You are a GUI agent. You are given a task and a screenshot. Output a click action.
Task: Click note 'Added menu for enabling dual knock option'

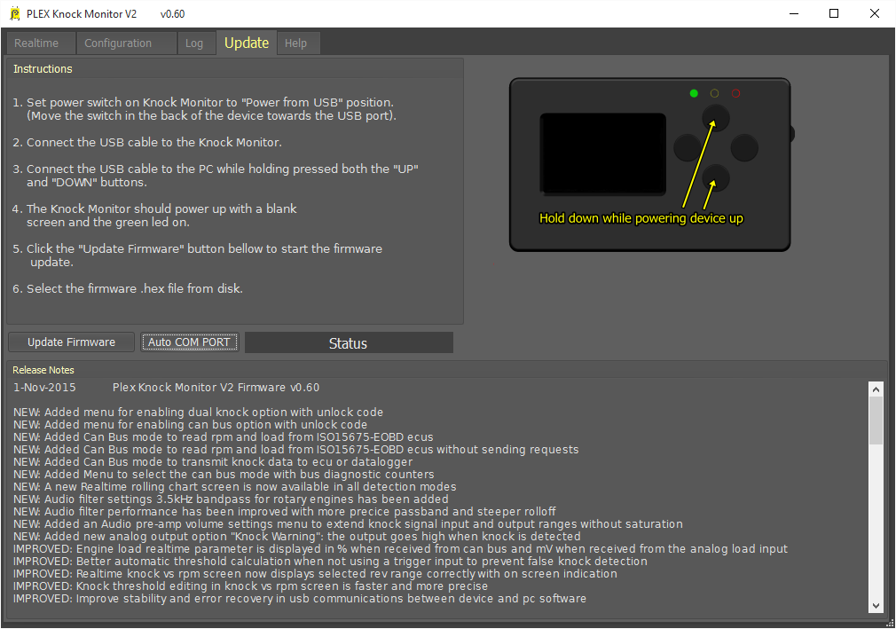(199, 413)
